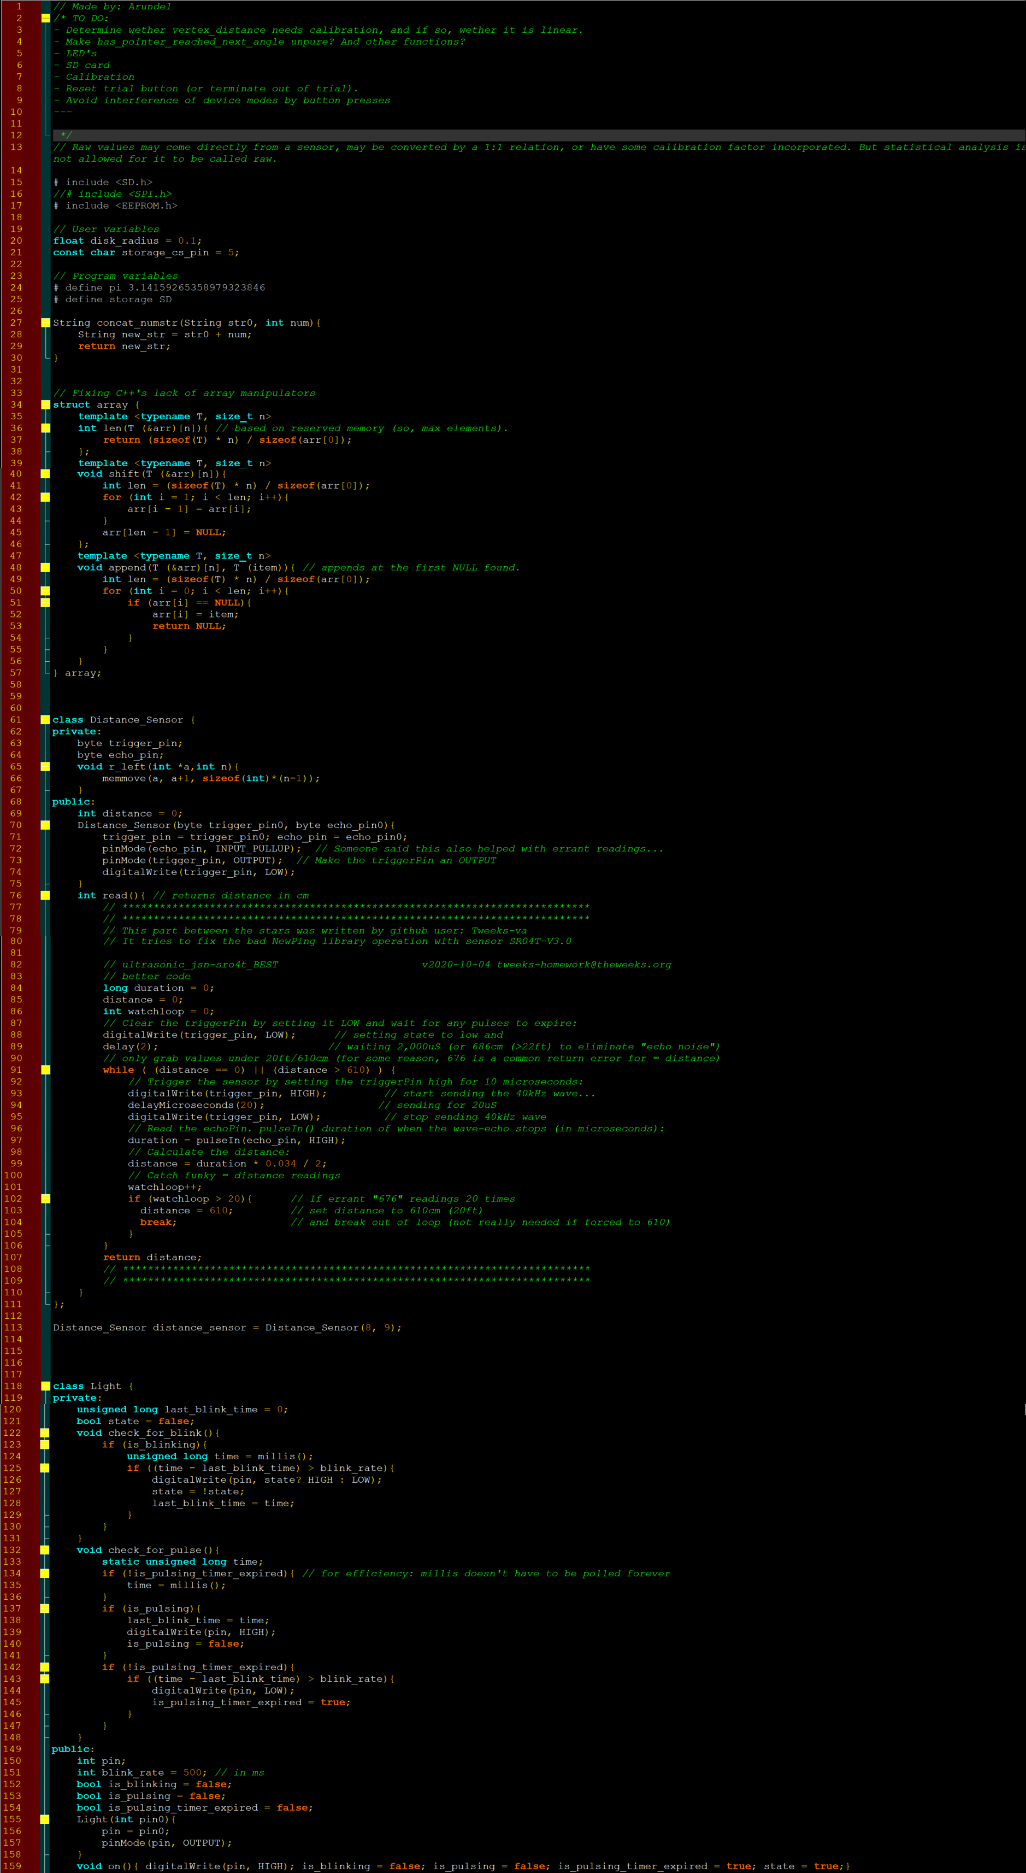Click line number 20 in the gutter
1026x1873 pixels.
point(16,240)
